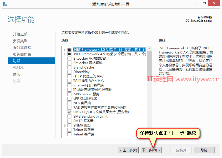Select .NET Framework 4.5 功能 row text
This screenshot has height=158, width=222.
110,54
